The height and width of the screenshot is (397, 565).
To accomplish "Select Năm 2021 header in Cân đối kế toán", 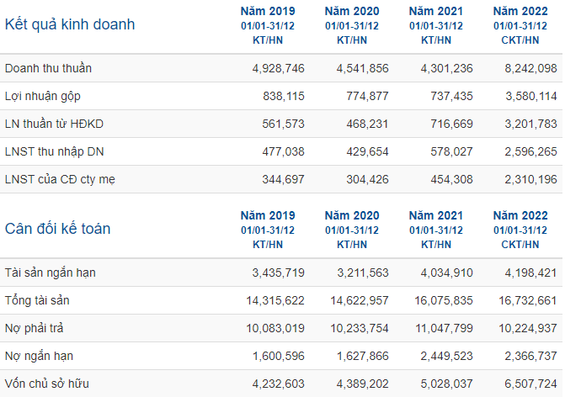I will click(436, 215).
